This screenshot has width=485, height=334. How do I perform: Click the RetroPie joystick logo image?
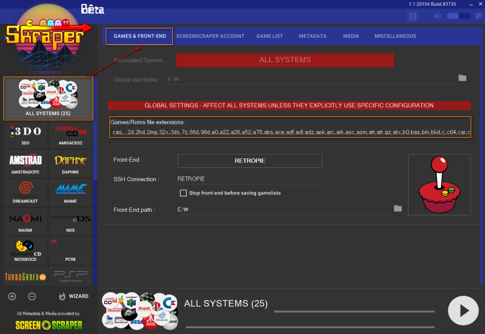click(439, 185)
